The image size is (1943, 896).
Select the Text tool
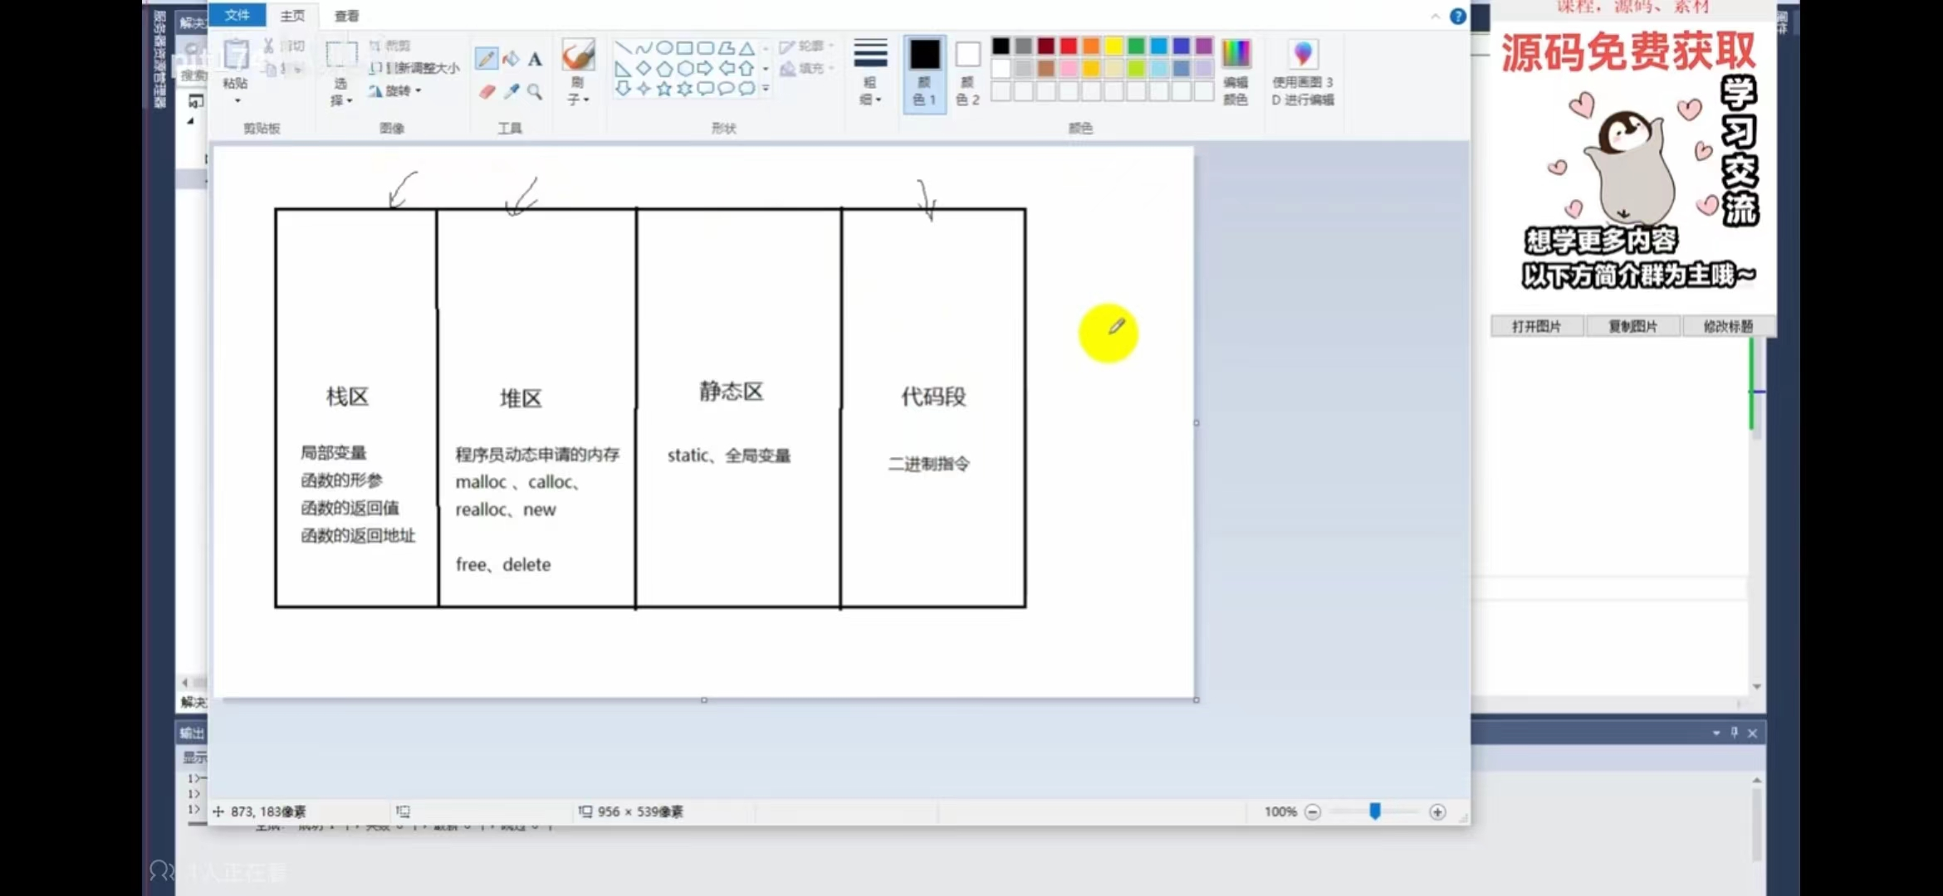535,59
